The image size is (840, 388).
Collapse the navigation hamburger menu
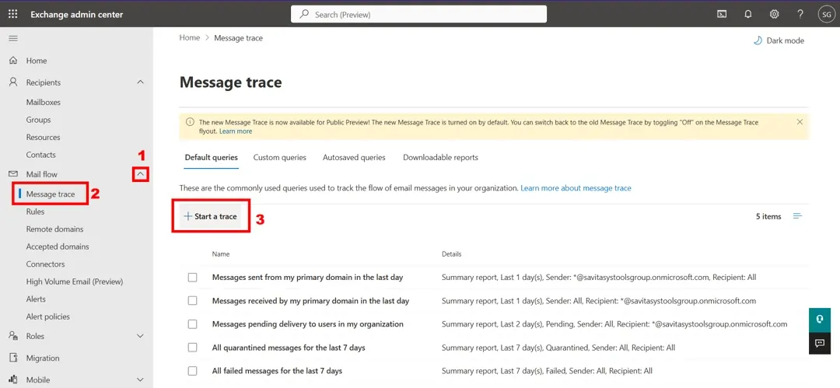[x=13, y=38]
